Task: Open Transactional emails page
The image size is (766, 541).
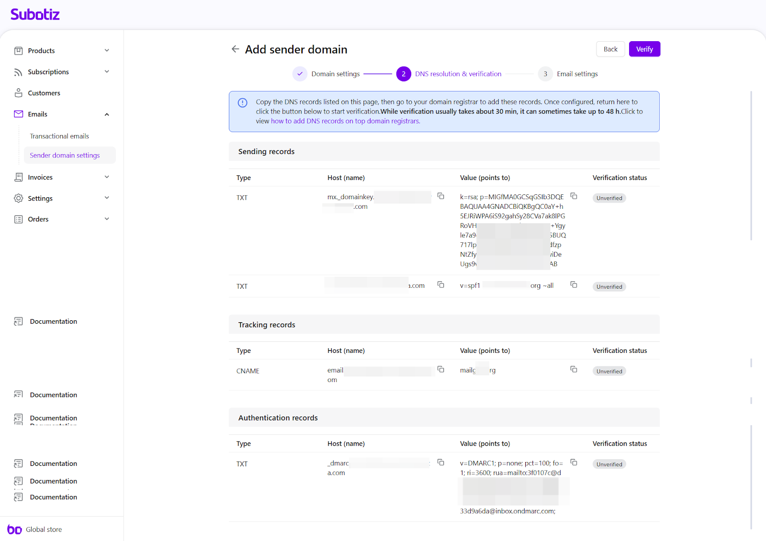Action: tap(59, 136)
